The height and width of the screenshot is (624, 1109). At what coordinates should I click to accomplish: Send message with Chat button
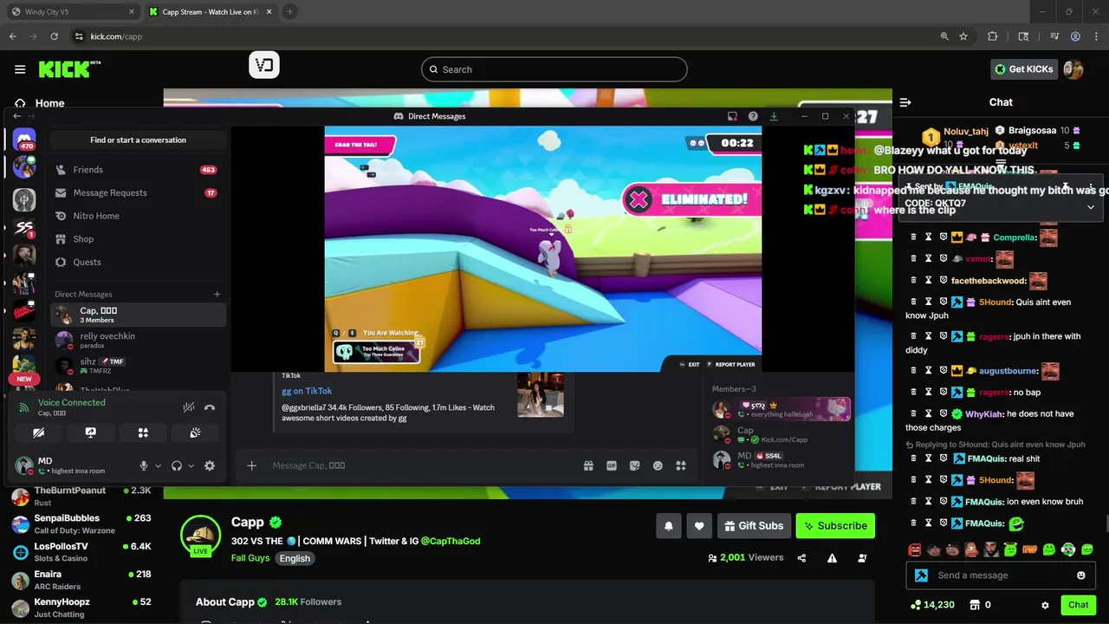1078,605
